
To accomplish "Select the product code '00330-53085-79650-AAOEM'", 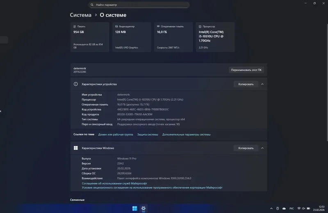I will pos(135,115).
